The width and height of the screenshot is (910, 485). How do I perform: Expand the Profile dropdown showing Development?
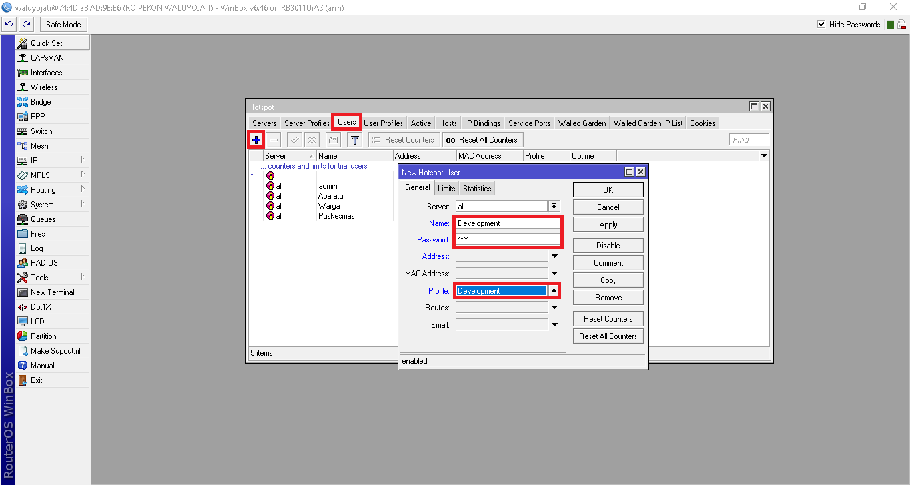point(554,290)
